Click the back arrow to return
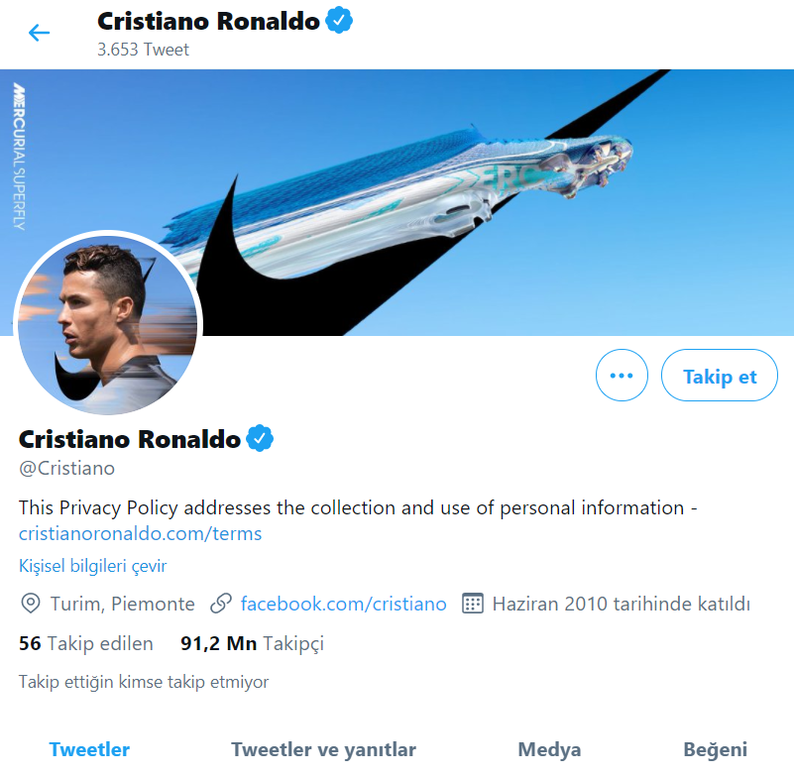The width and height of the screenshot is (794, 776). (38, 32)
